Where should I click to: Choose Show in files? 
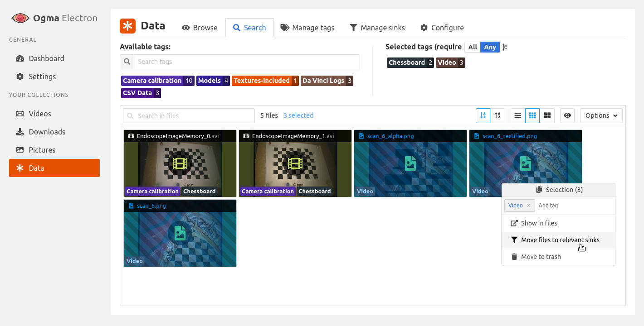(558, 223)
